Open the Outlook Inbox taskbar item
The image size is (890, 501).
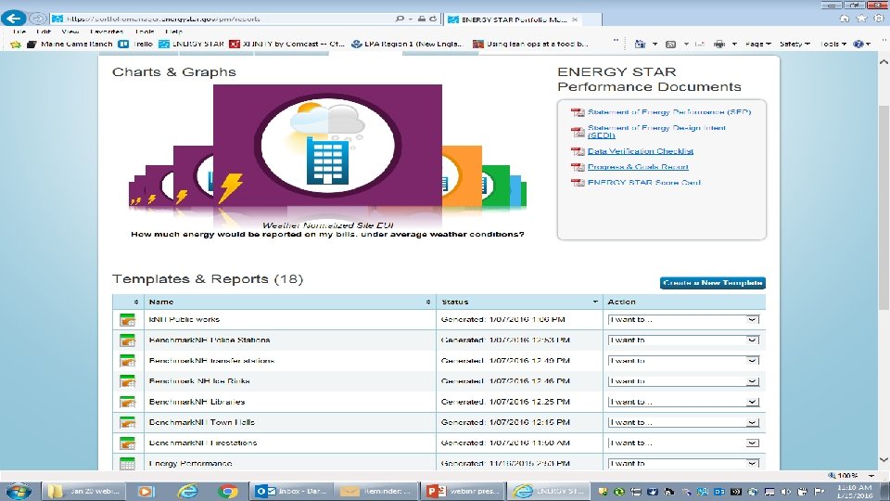click(290, 492)
